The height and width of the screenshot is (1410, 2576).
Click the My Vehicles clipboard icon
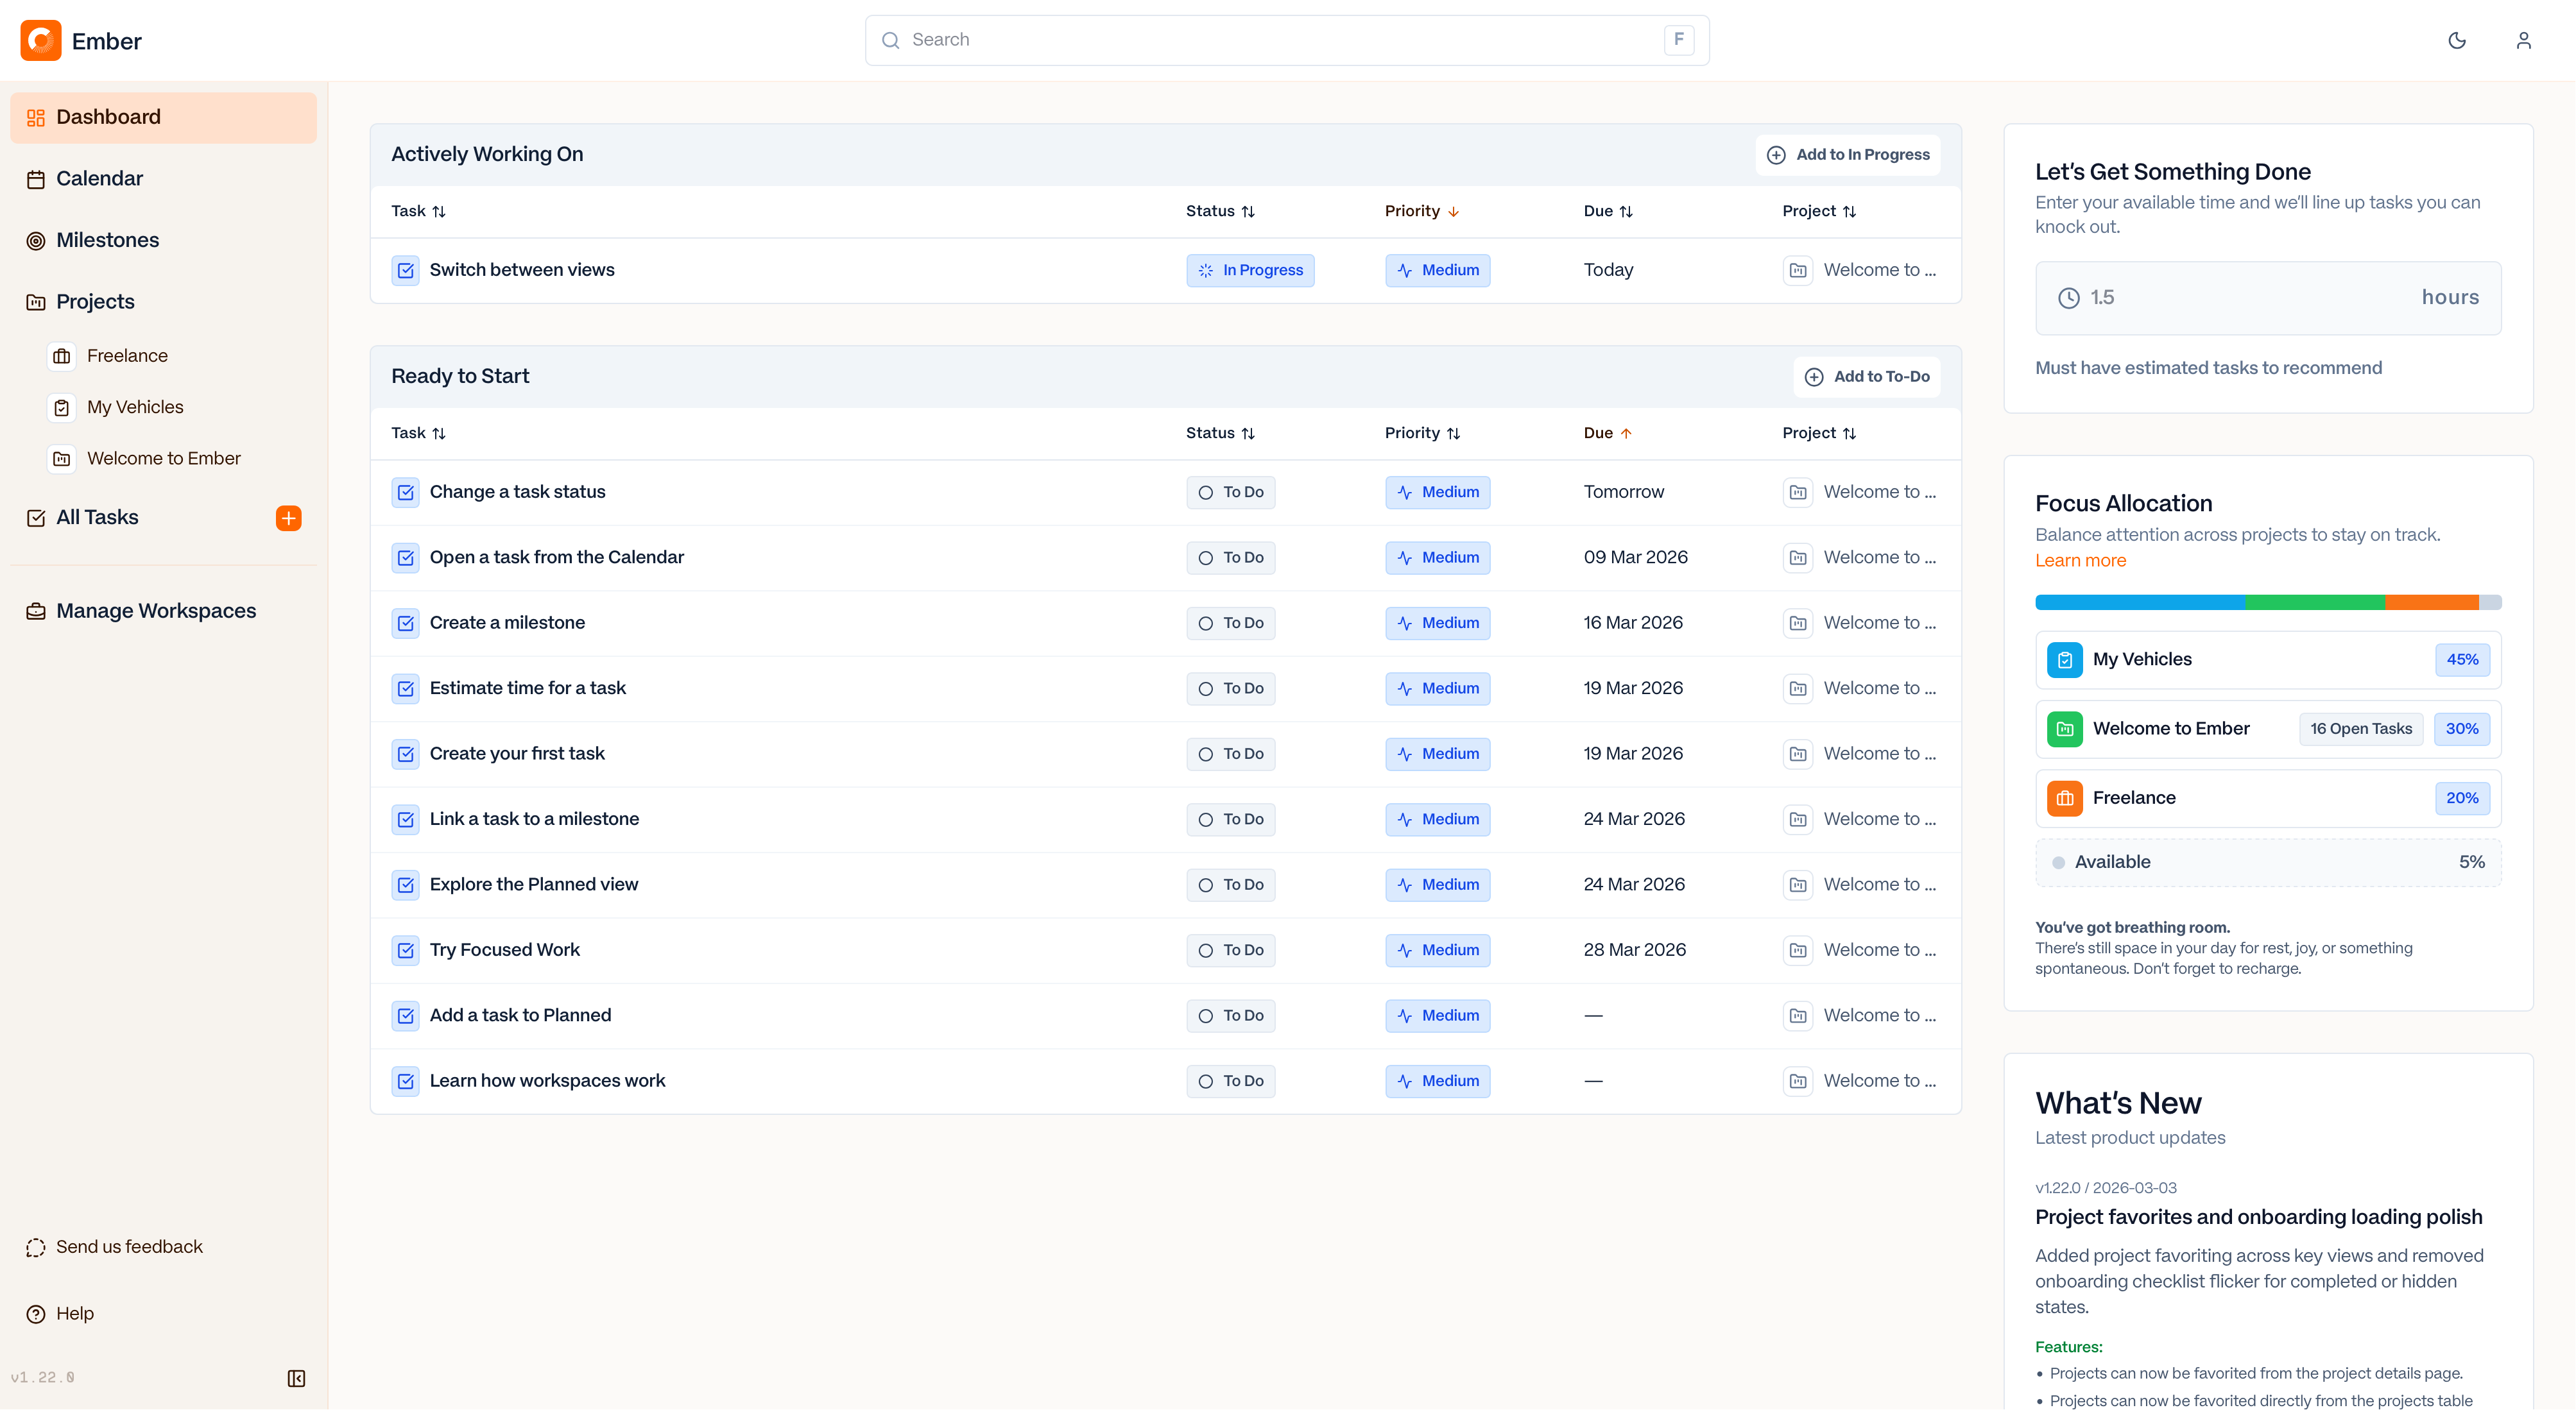(62, 407)
